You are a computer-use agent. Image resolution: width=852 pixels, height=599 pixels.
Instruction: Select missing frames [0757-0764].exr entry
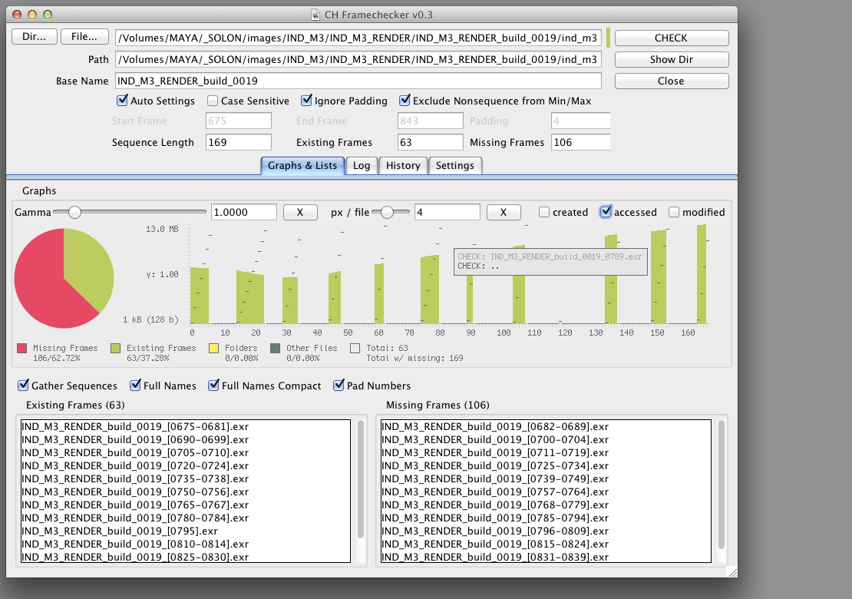pos(546,492)
